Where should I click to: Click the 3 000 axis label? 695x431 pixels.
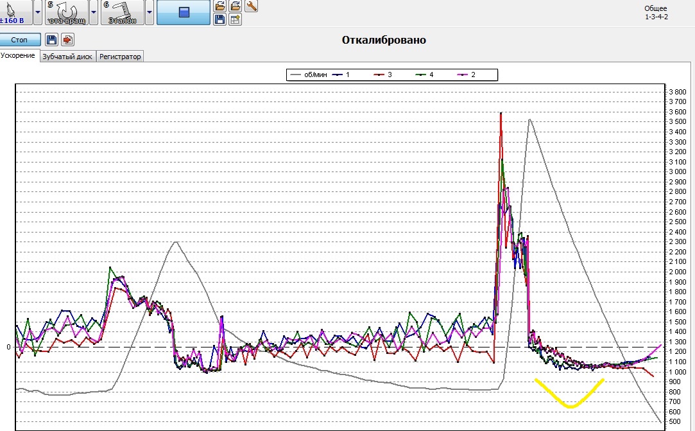pos(678,172)
